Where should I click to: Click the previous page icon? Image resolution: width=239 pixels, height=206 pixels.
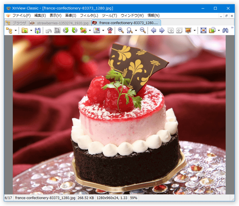click(171, 30)
